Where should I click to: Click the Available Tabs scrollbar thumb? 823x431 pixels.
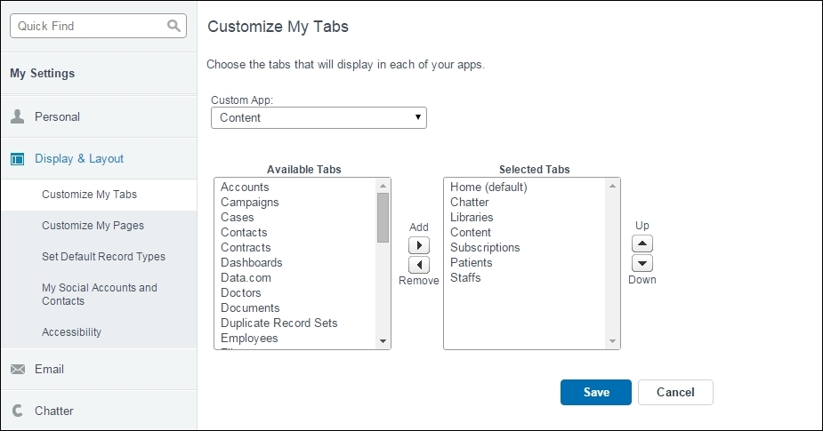pyautogui.click(x=383, y=218)
